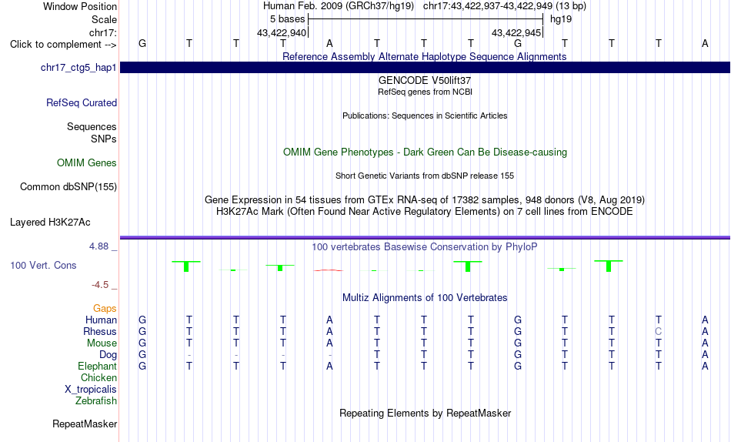Select the Gaps row label

pyautogui.click(x=105, y=308)
